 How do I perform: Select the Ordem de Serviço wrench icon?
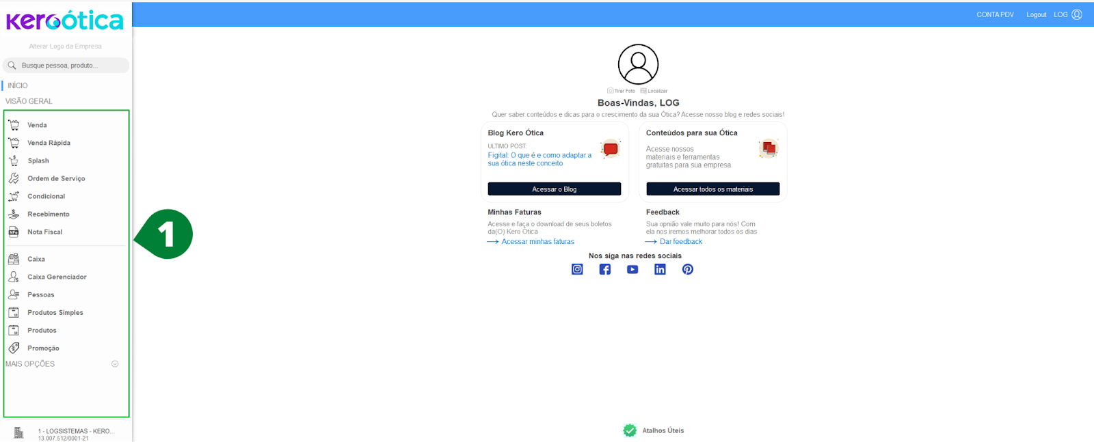(x=14, y=178)
